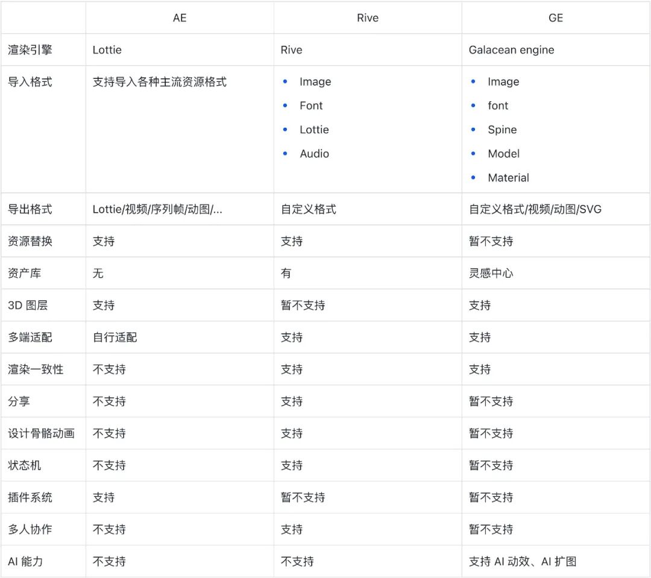Click Rive's "暂不支持" in the 3D 图层 row

[303, 305]
